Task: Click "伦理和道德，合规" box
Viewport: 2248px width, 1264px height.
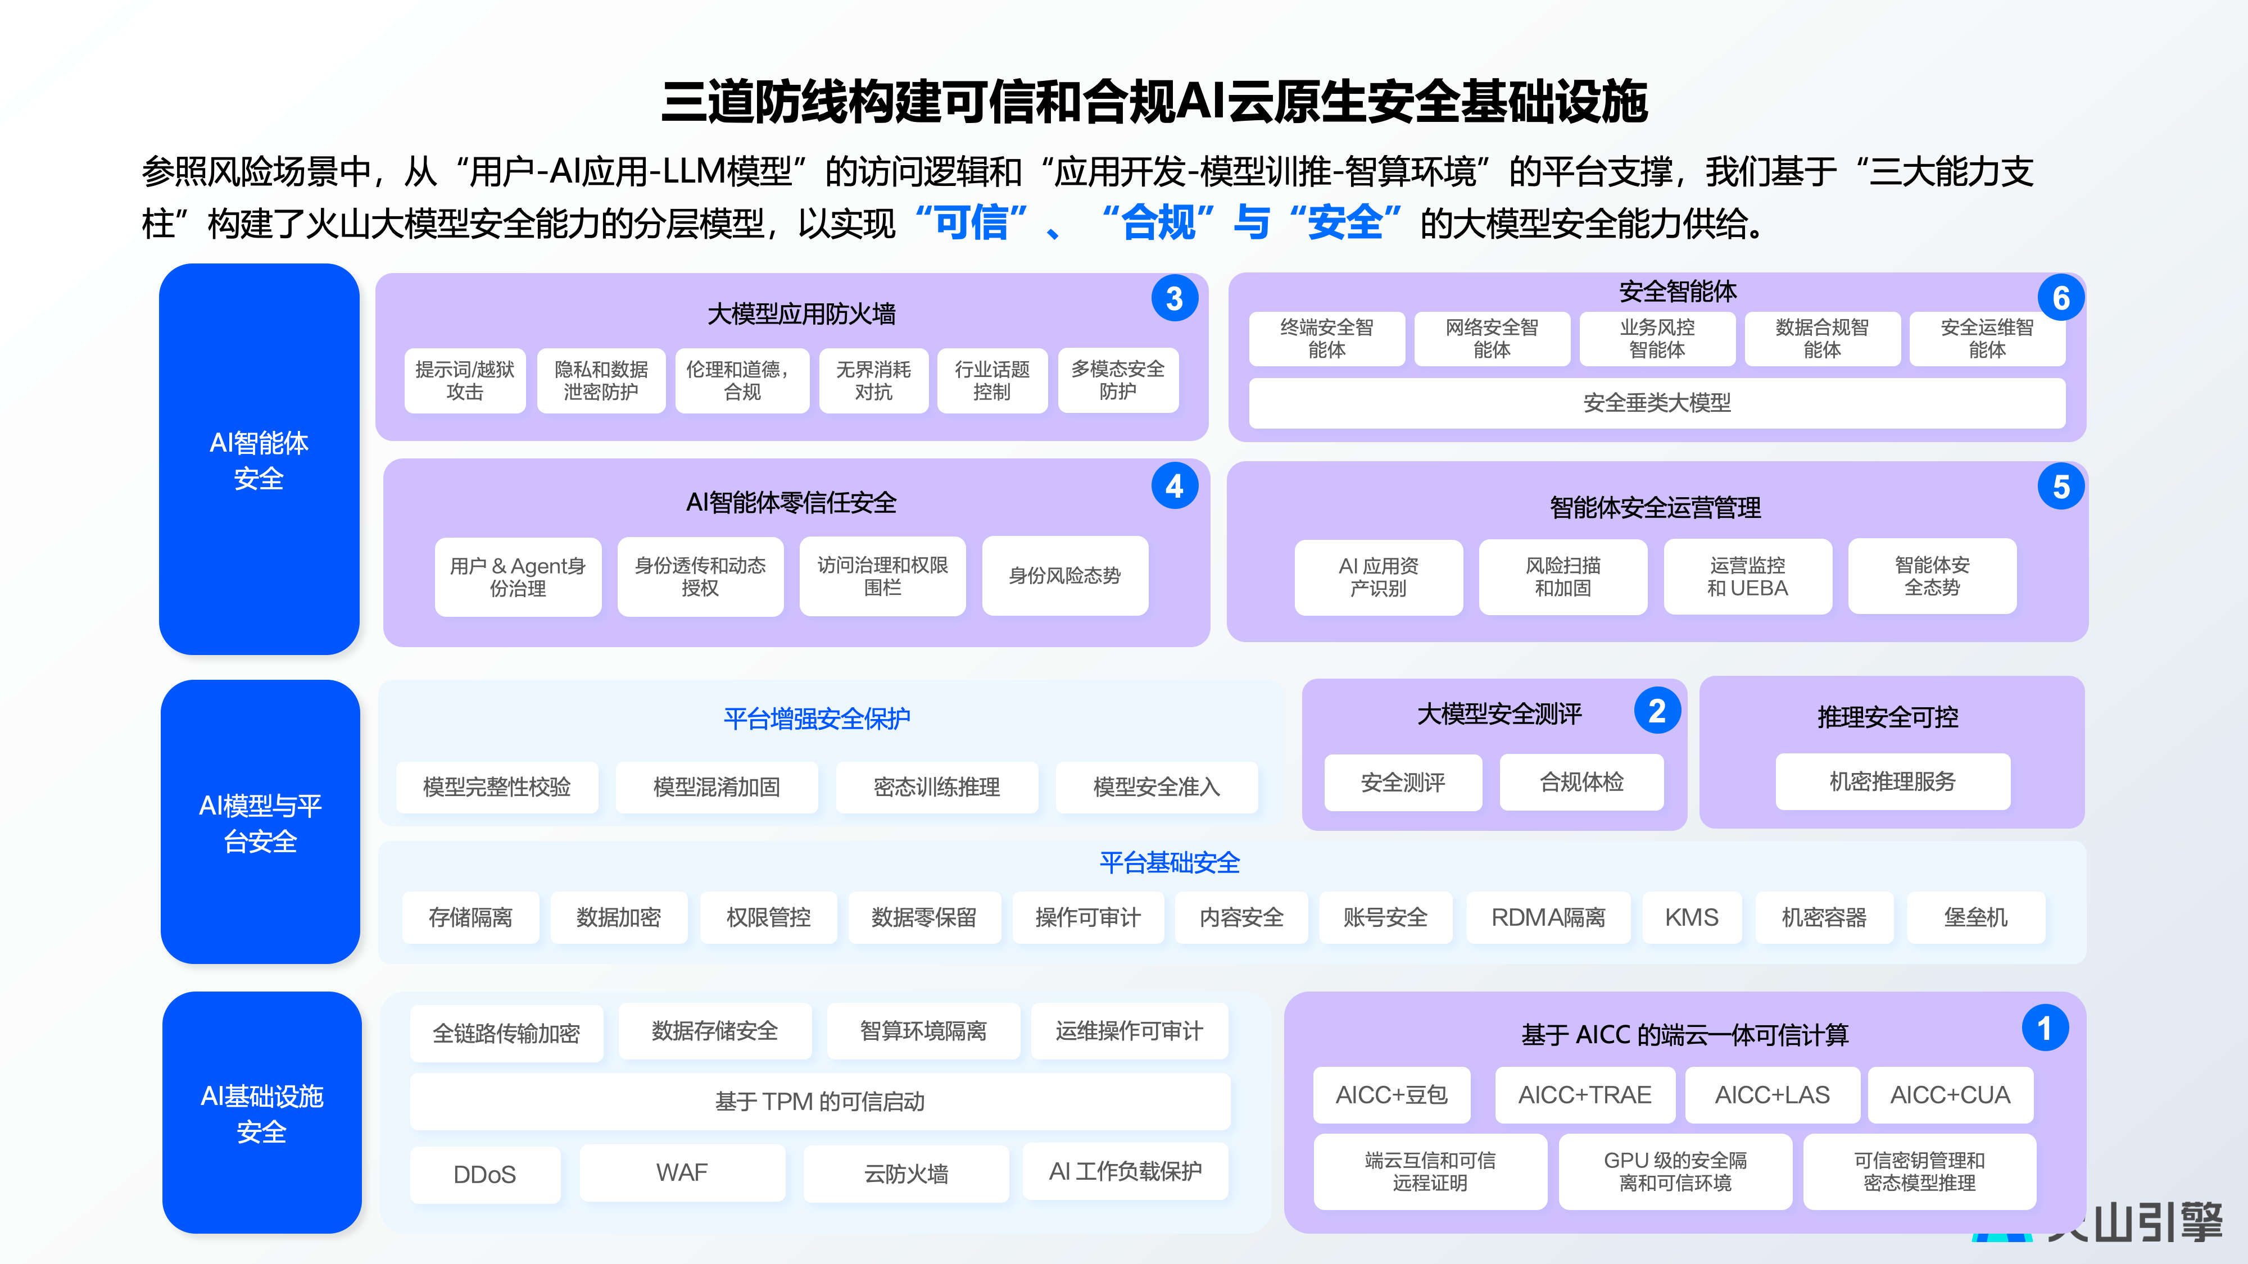Action: 742,380
